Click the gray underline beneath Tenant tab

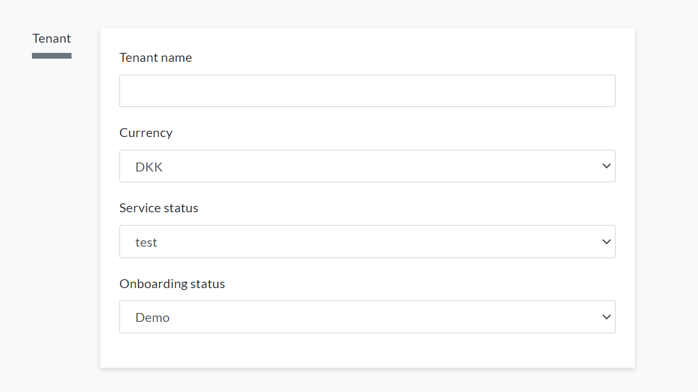(52, 56)
